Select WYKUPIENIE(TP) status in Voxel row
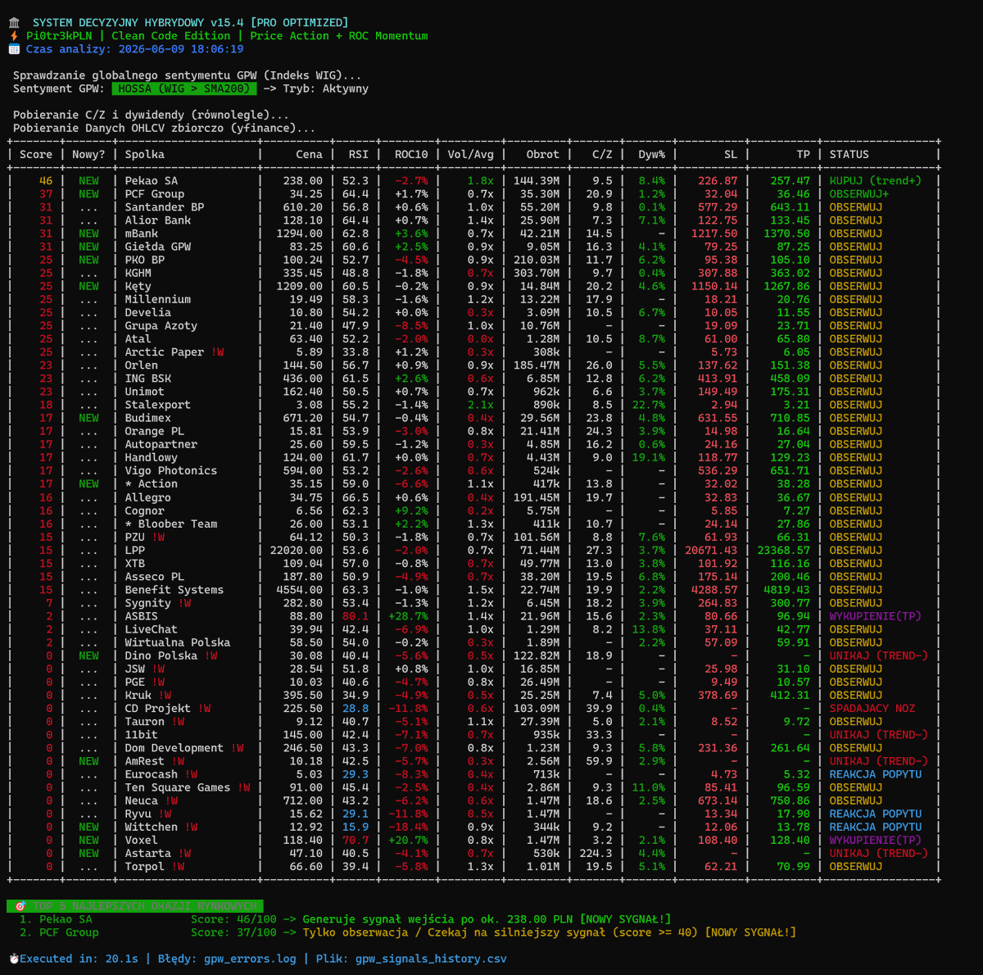The height and width of the screenshot is (975, 983). coord(876,840)
